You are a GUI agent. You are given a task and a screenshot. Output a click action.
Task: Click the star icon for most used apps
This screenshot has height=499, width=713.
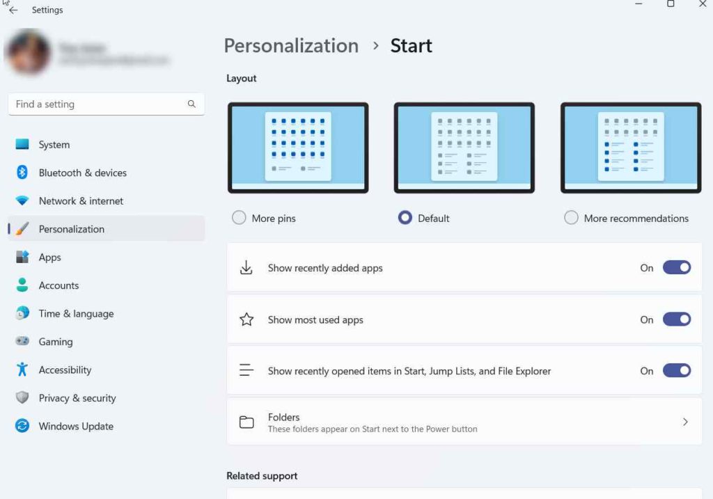[246, 319]
